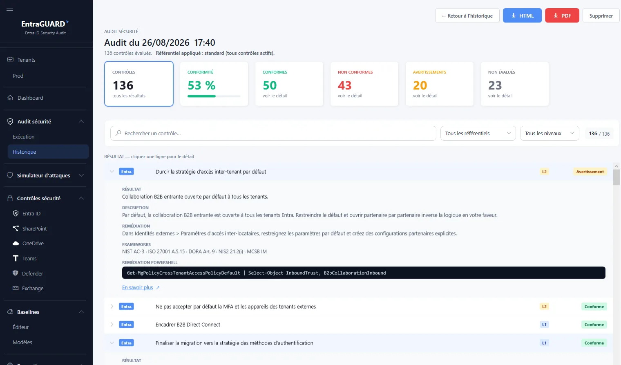Image resolution: width=621 pixels, height=365 pixels.
Task: Export the audit as PDF
Action: [562, 16]
